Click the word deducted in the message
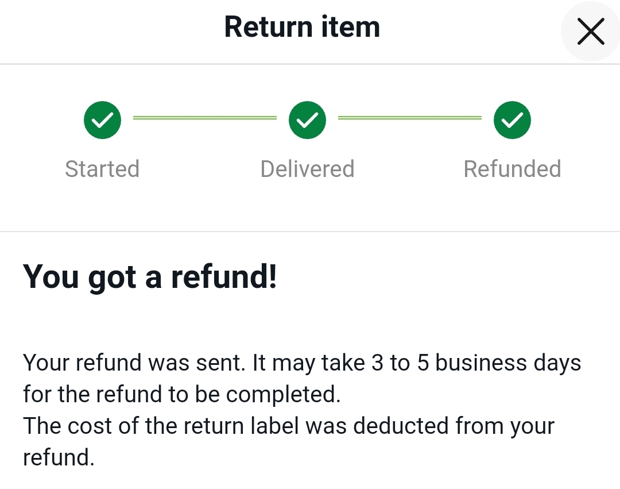This screenshot has height=489, width=620. (401, 426)
